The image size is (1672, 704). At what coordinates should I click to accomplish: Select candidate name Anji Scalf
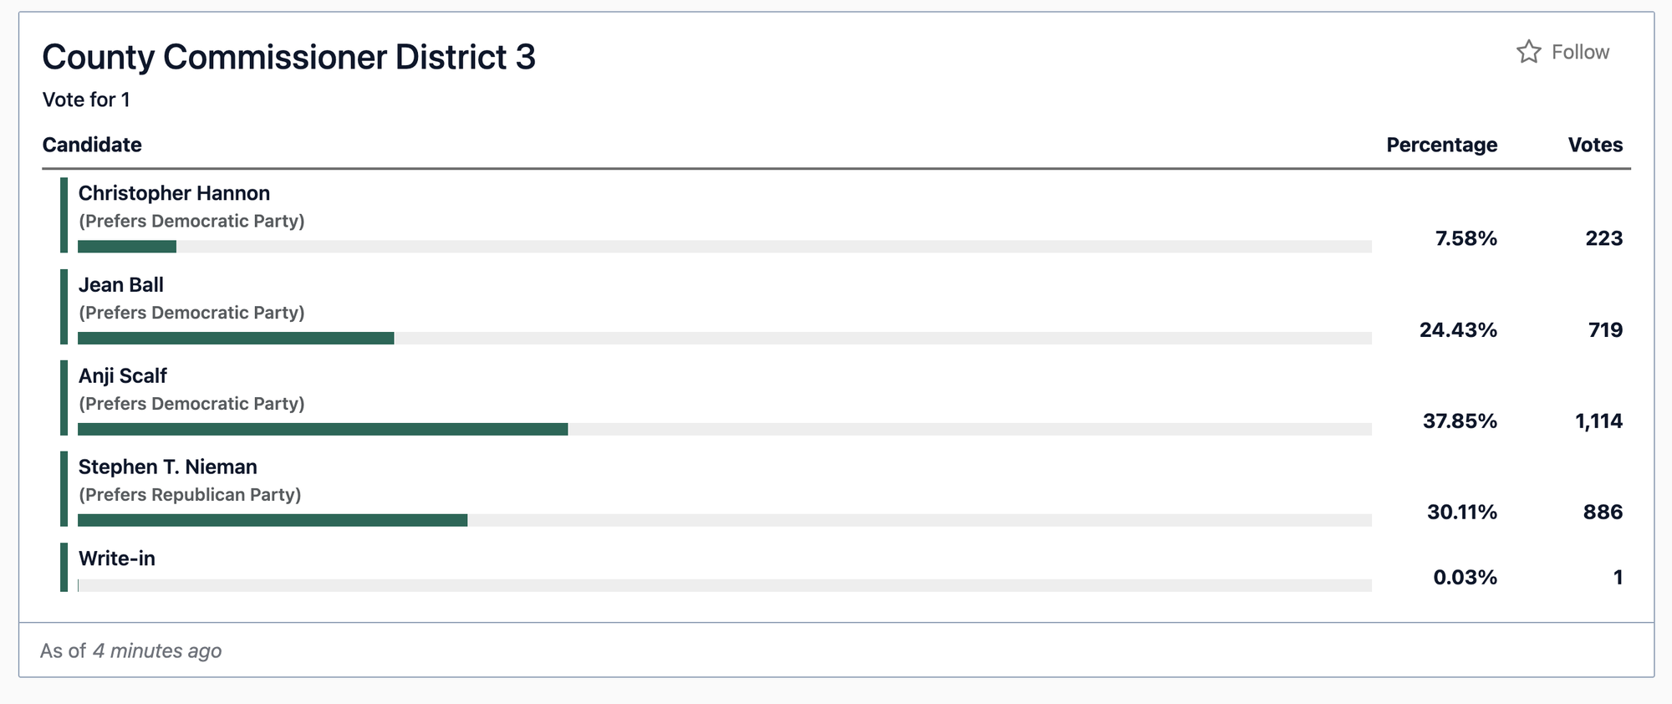point(123,376)
